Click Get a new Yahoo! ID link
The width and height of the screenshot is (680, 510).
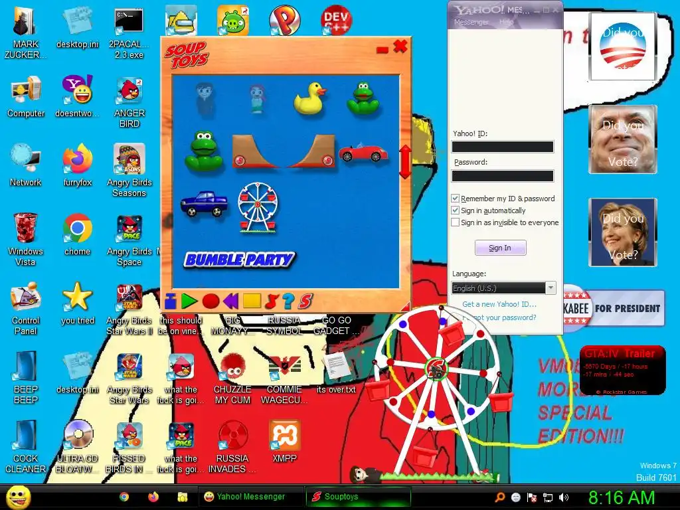(x=499, y=304)
